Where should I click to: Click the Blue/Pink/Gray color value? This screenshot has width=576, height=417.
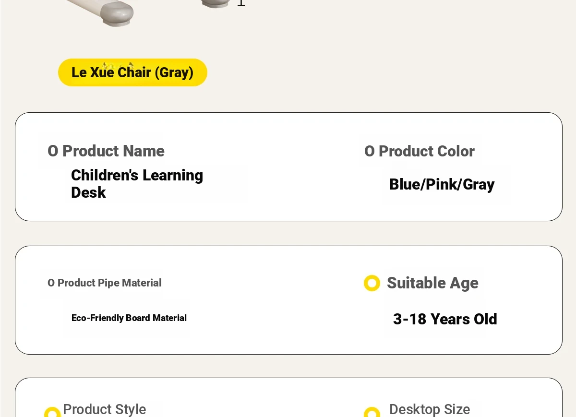(x=442, y=184)
